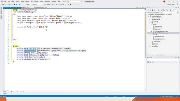Viewport: 180px width, 101px height.
Task: Click Add to Source Control
Action: (x=168, y=96)
